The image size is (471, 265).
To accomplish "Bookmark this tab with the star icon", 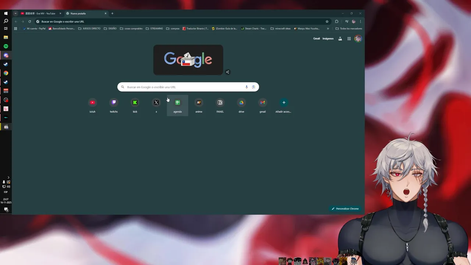I will click(x=327, y=21).
